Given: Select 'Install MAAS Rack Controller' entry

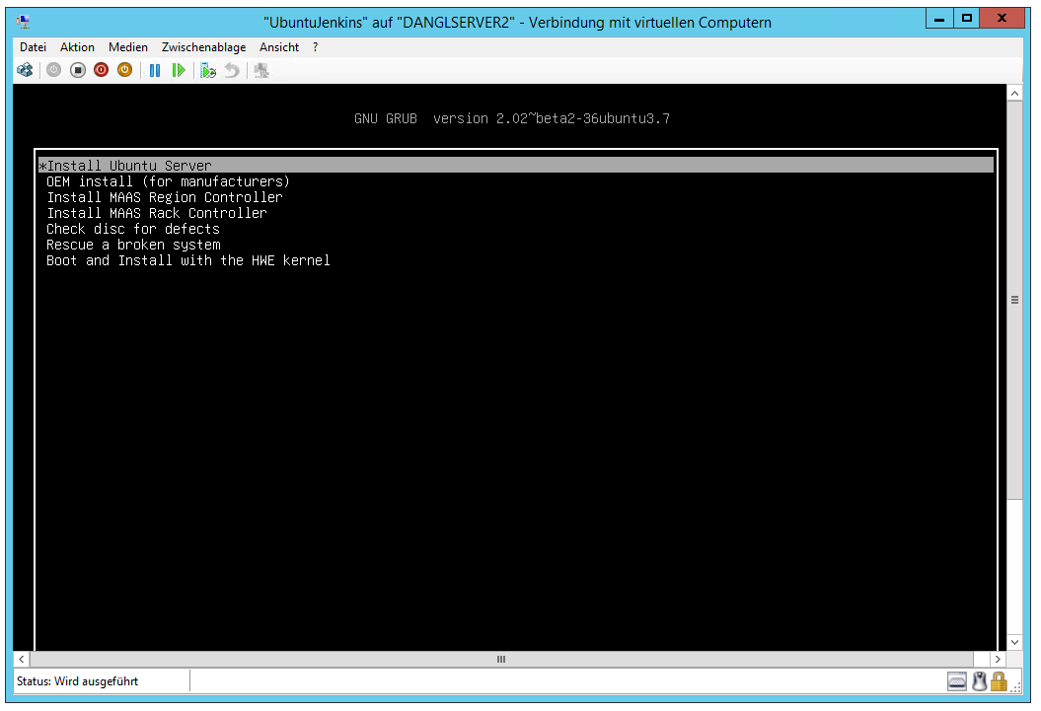Looking at the screenshot, I should (157, 214).
